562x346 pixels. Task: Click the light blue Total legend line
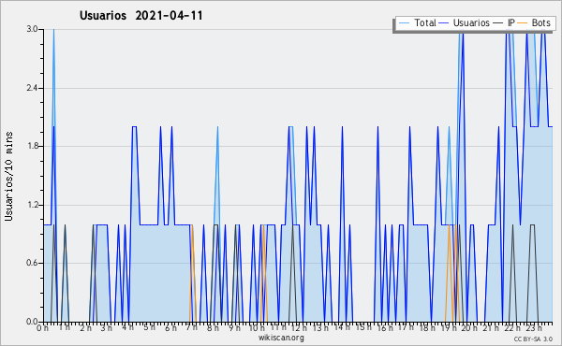click(404, 22)
